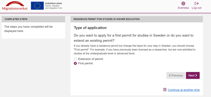Click the Residence Permit for Studies header bar
The height and width of the screenshot is (97, 211).
click(137, 19)
